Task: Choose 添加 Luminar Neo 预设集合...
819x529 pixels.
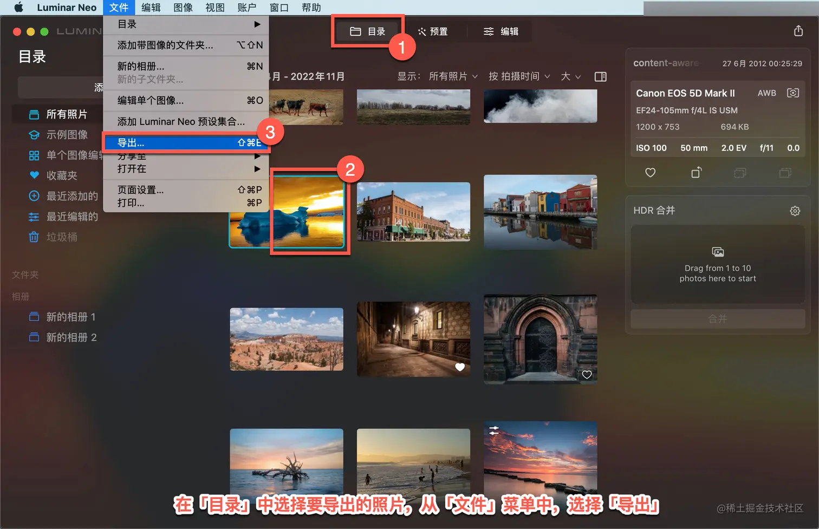Action: [x=186, y=121]
